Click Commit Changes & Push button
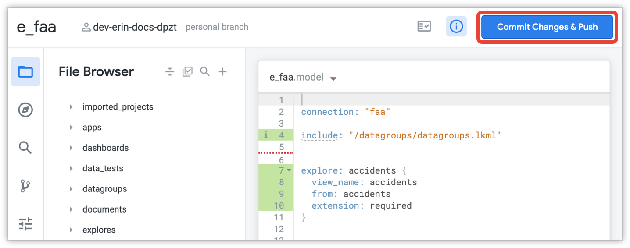This screenshot has width=630, height=248. coord(547,27)
